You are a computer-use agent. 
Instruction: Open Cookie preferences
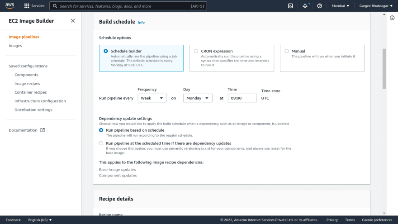[377, 220]
